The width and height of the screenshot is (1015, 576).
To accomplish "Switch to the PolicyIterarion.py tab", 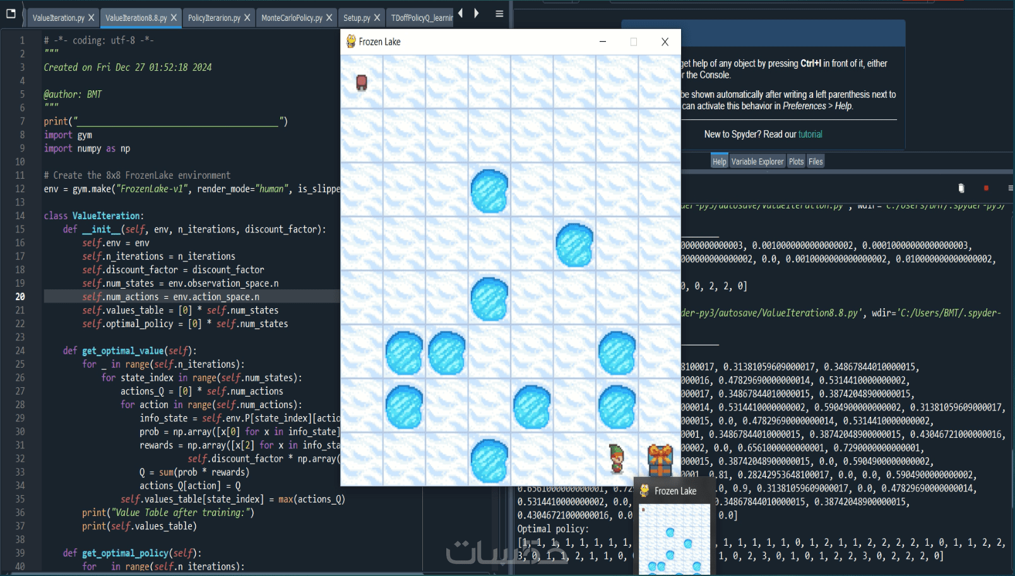I will pos(214,18).
